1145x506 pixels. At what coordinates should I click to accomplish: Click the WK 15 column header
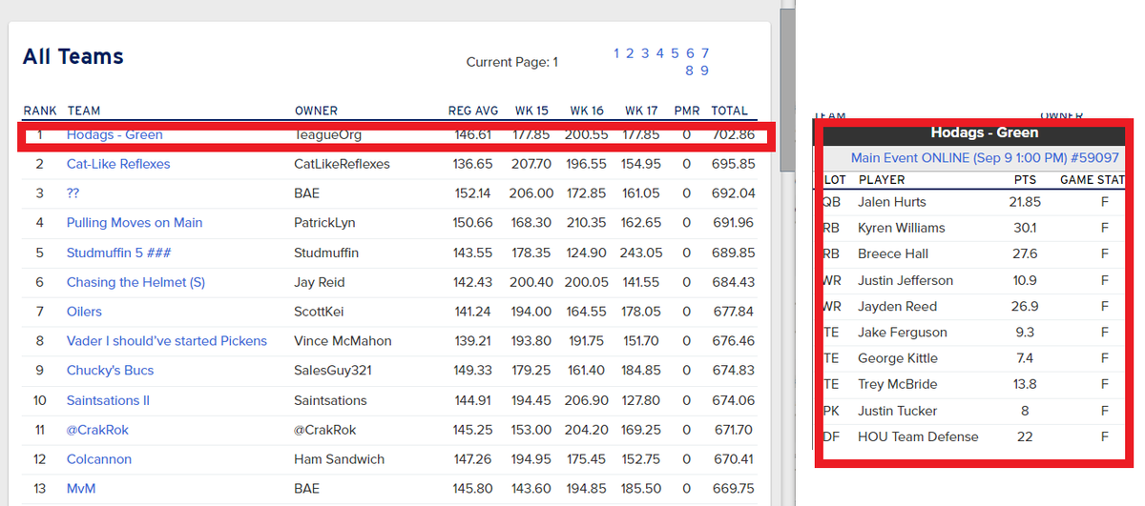(x=531, y=111)
